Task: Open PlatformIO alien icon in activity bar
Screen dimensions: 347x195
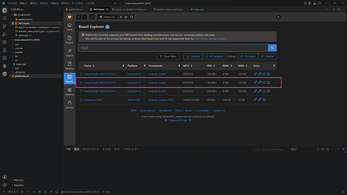Action: click(5, 66)
